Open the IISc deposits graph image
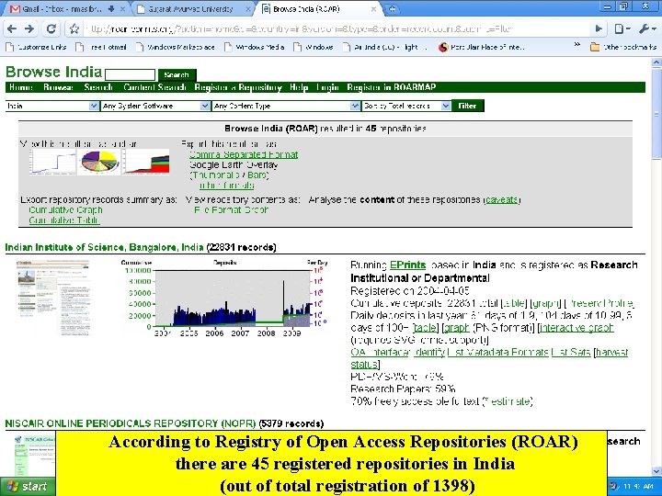Image resolution: width=662 pixels, height=496 pixels. (223, 299)
